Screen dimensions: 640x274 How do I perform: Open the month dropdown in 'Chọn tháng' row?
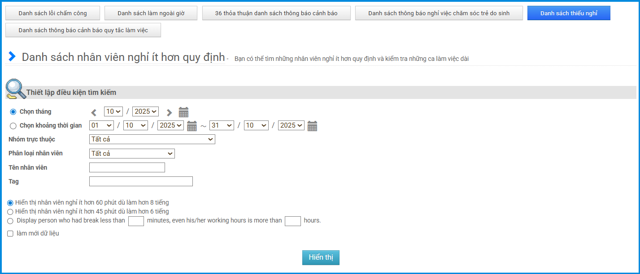pos(113,111)
